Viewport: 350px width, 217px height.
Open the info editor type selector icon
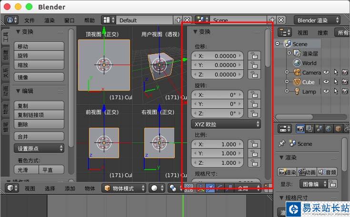11,20
